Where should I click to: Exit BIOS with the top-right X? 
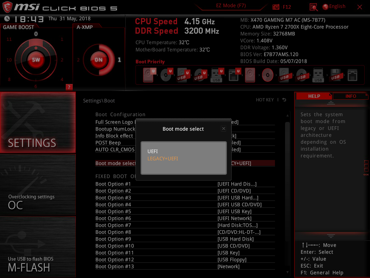pos(360,7)
